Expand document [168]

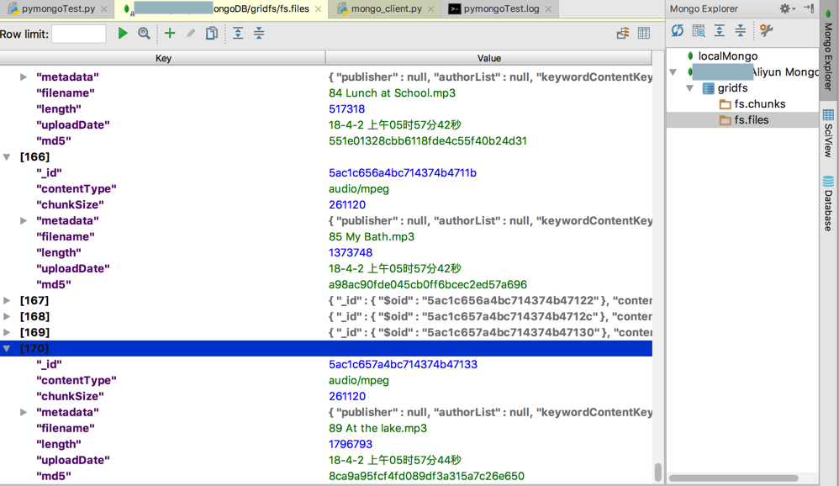(7, 316)
